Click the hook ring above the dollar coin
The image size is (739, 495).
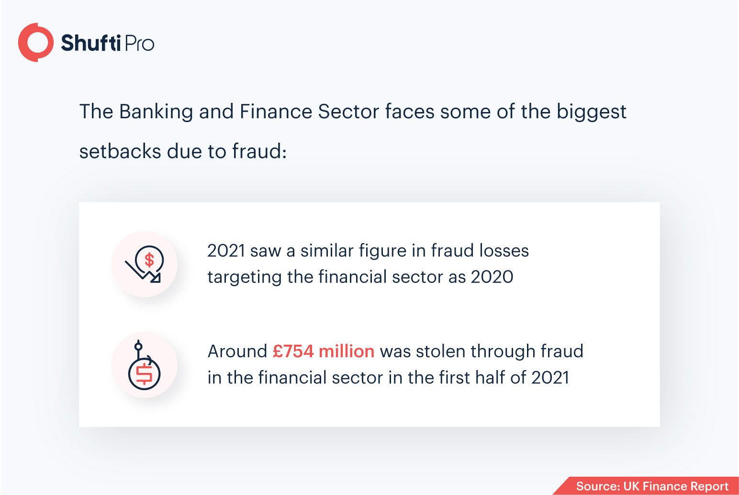pos(138,345)
